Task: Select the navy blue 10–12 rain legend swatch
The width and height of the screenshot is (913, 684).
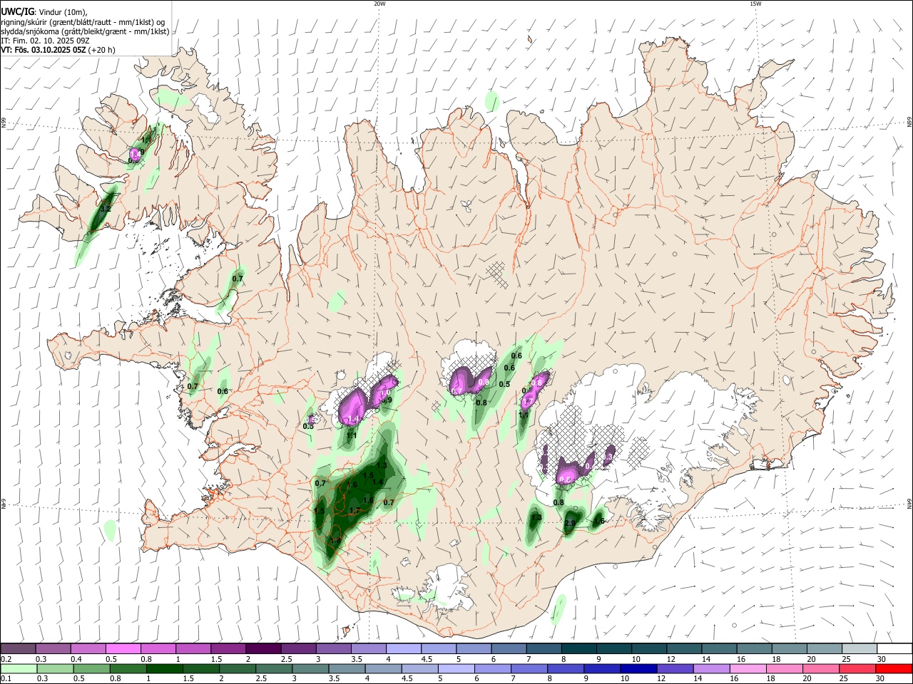Action: (639, 668)
